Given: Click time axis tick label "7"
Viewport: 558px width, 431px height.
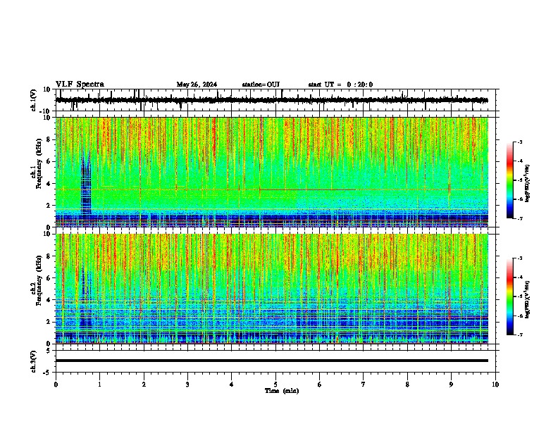Looking at the screenshot, I should tap(364, 385).
